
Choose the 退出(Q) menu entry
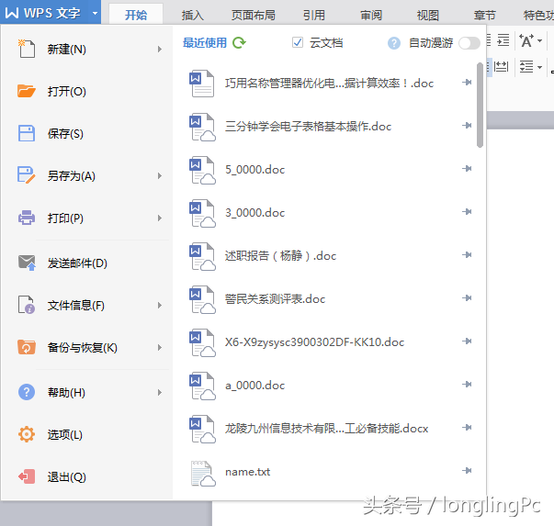(x=86, y=477)
